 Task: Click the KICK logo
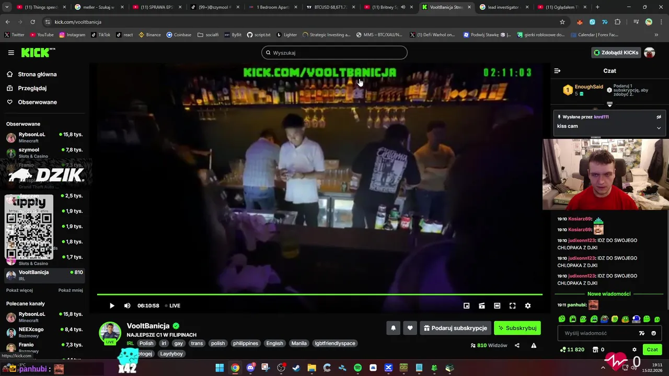(x=38, y=52)
